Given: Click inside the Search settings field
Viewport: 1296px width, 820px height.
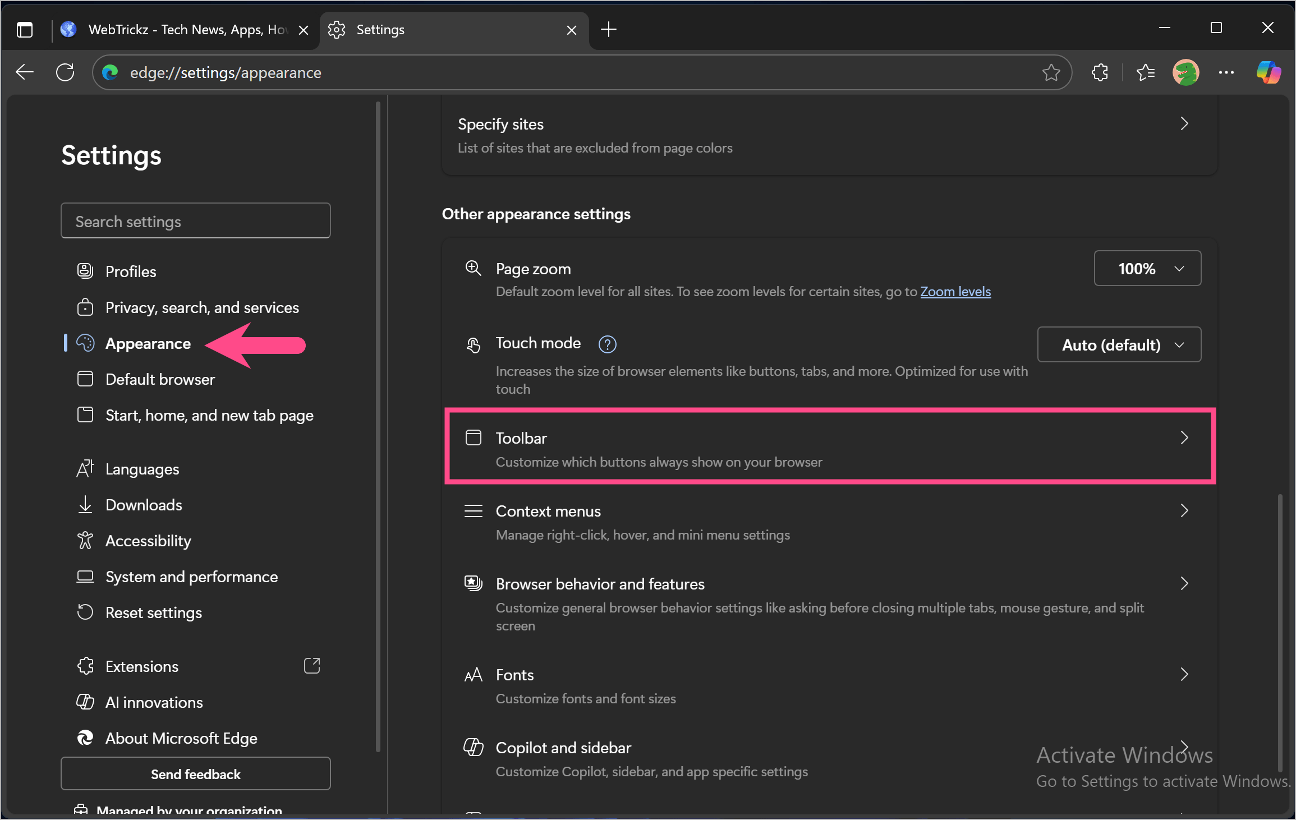Looking at the screenshot, I should click(195, 220).
